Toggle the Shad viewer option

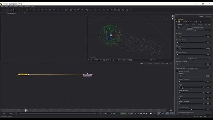tap(127, 60)
